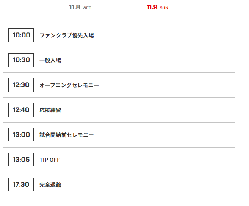This screenshot has height=206, width=249.
Task: Click the small WED weekday text
Action: tap(87, 8)
